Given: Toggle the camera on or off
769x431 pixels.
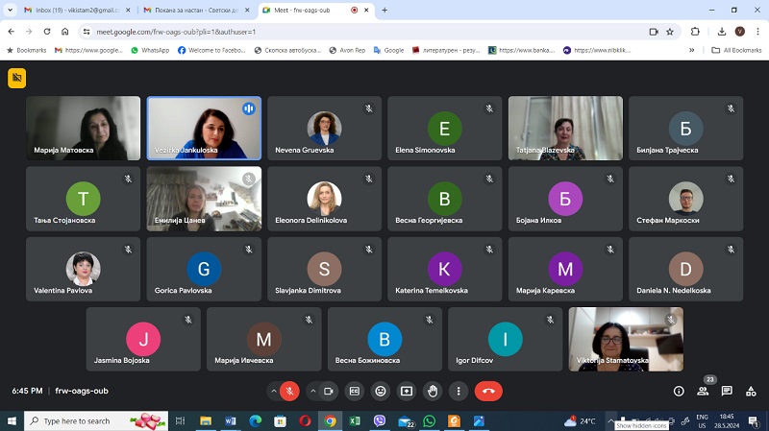Looking at the screenshot, I should click(330, 391).
